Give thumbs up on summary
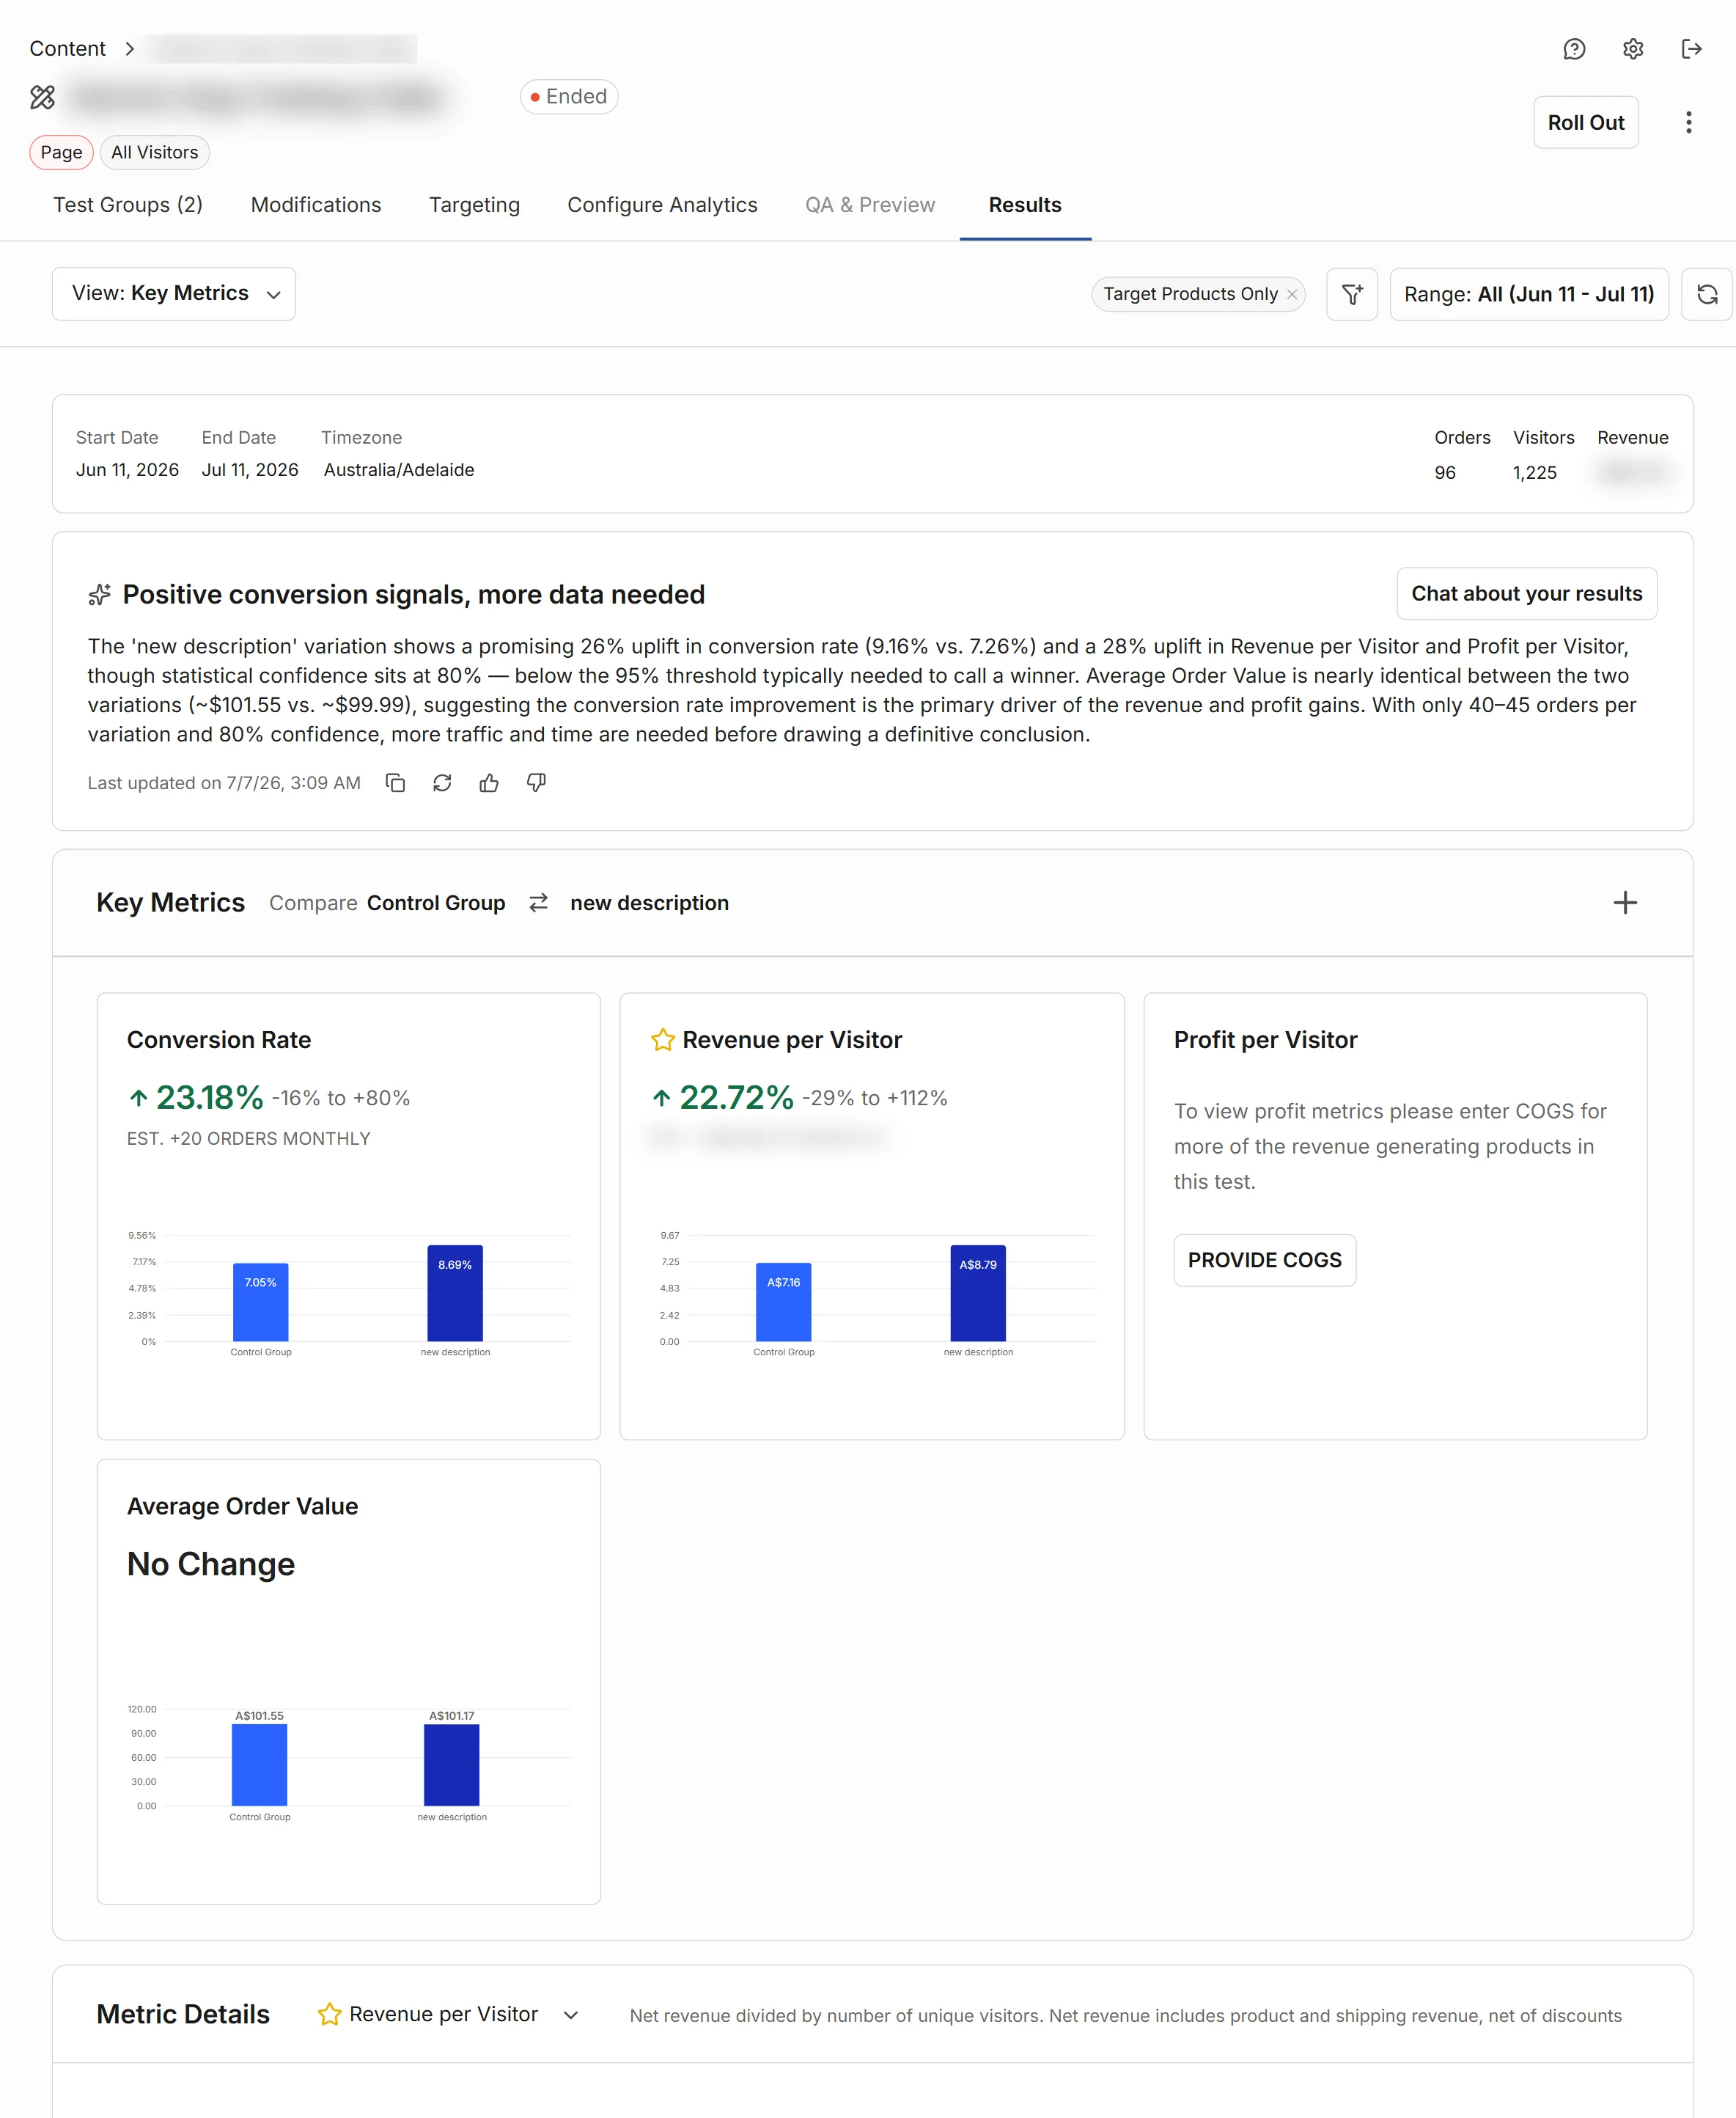Image resolution: width=1736 pixels, height=2118 pixels. pyautogui.click(x=489, y=783)
